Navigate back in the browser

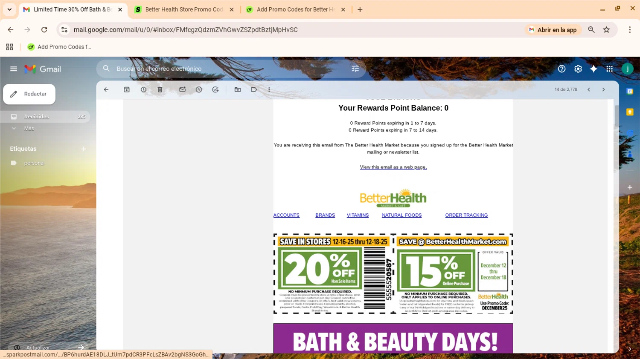click(11, 29)
